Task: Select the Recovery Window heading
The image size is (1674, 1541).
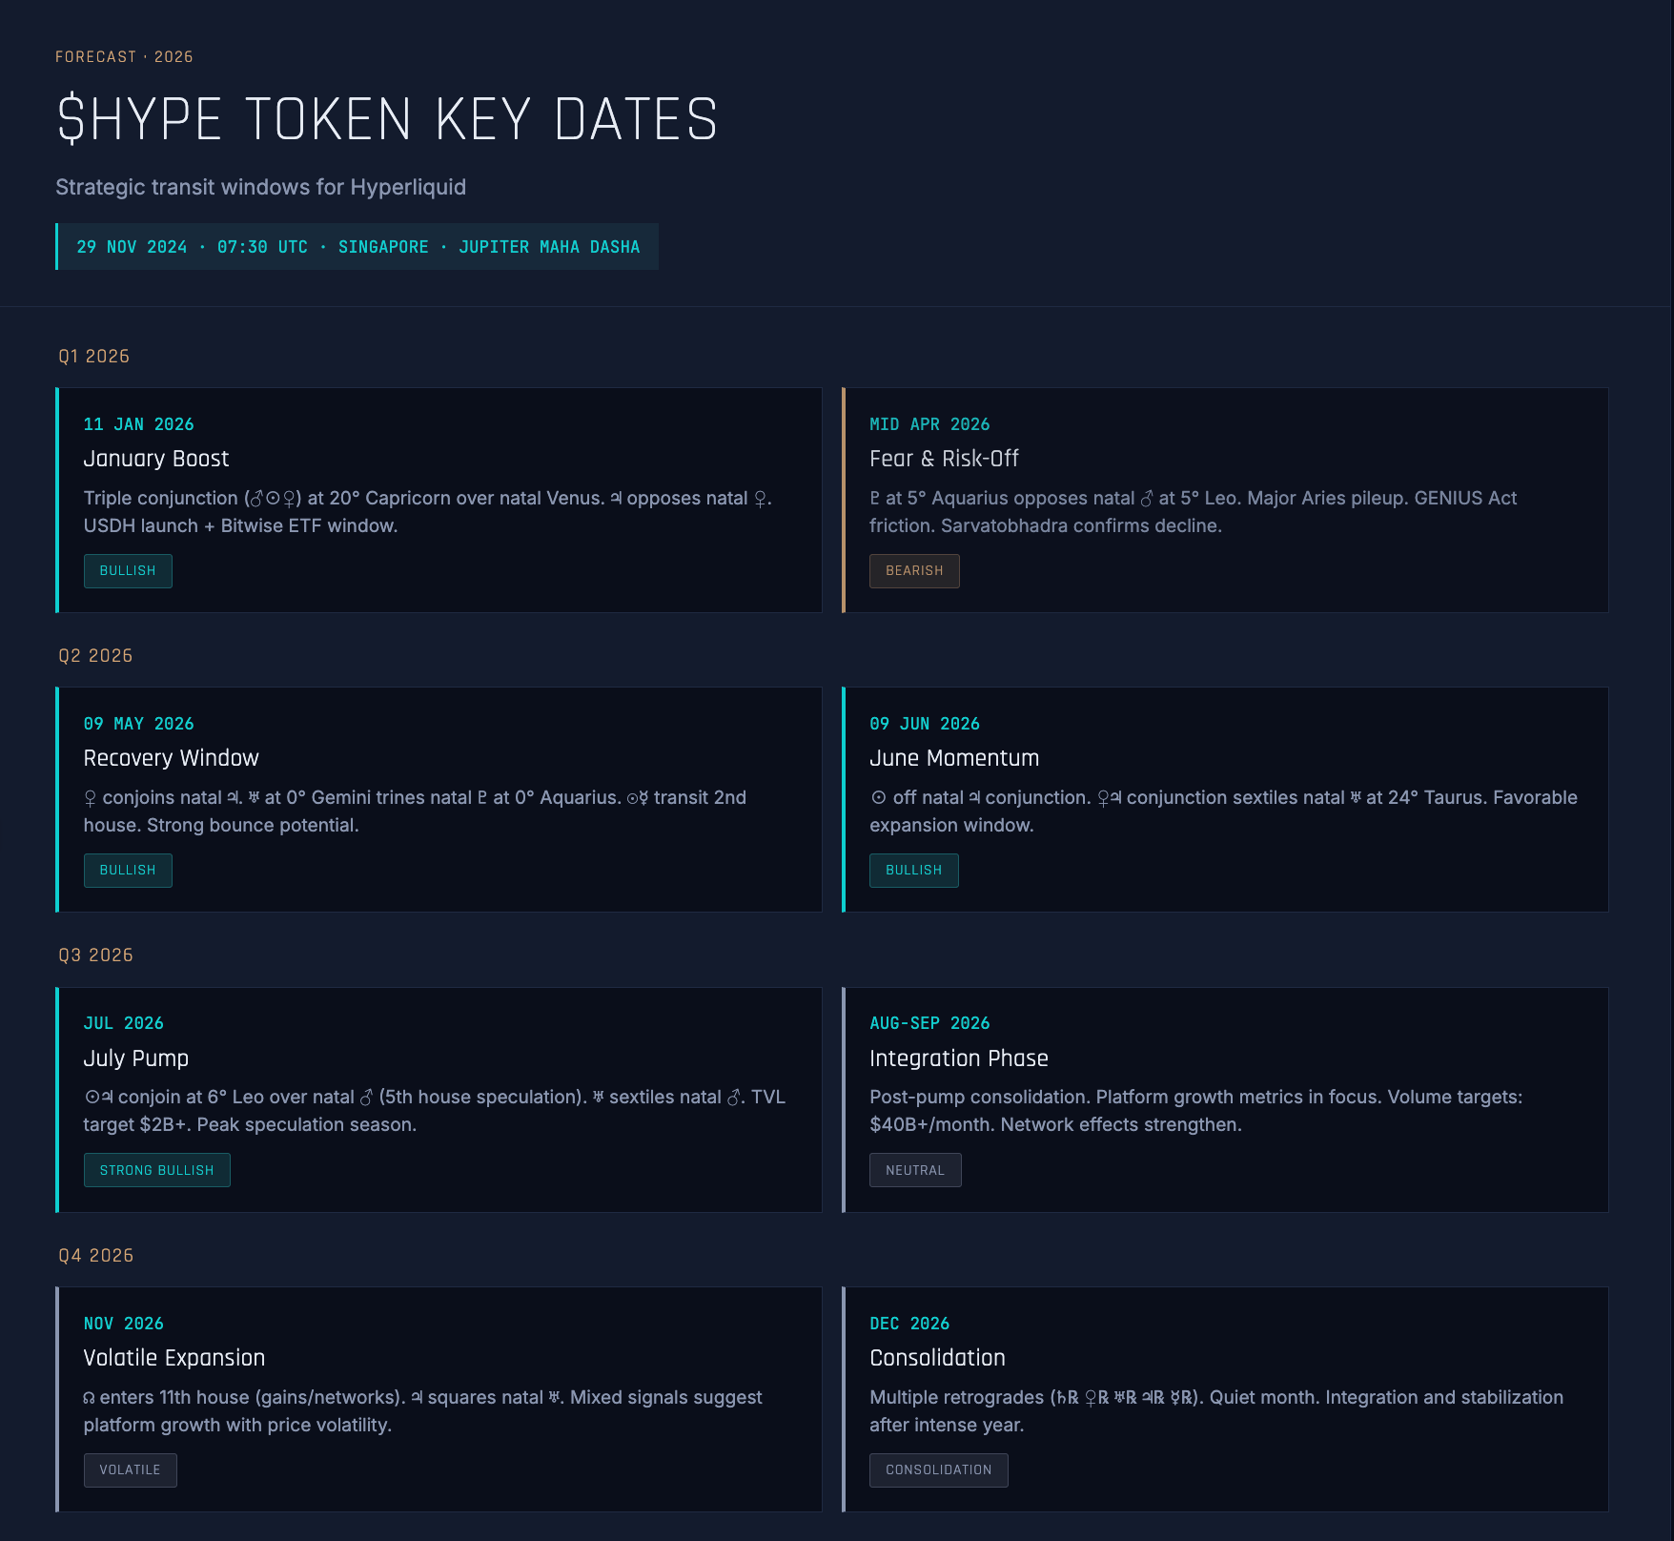Action: pos(172,758)
